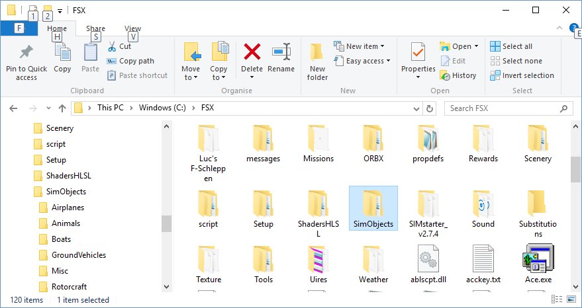This screenshot has width=582, height=308.
Task: Open the ribbon Open dropdown
Action: (459, 46)
